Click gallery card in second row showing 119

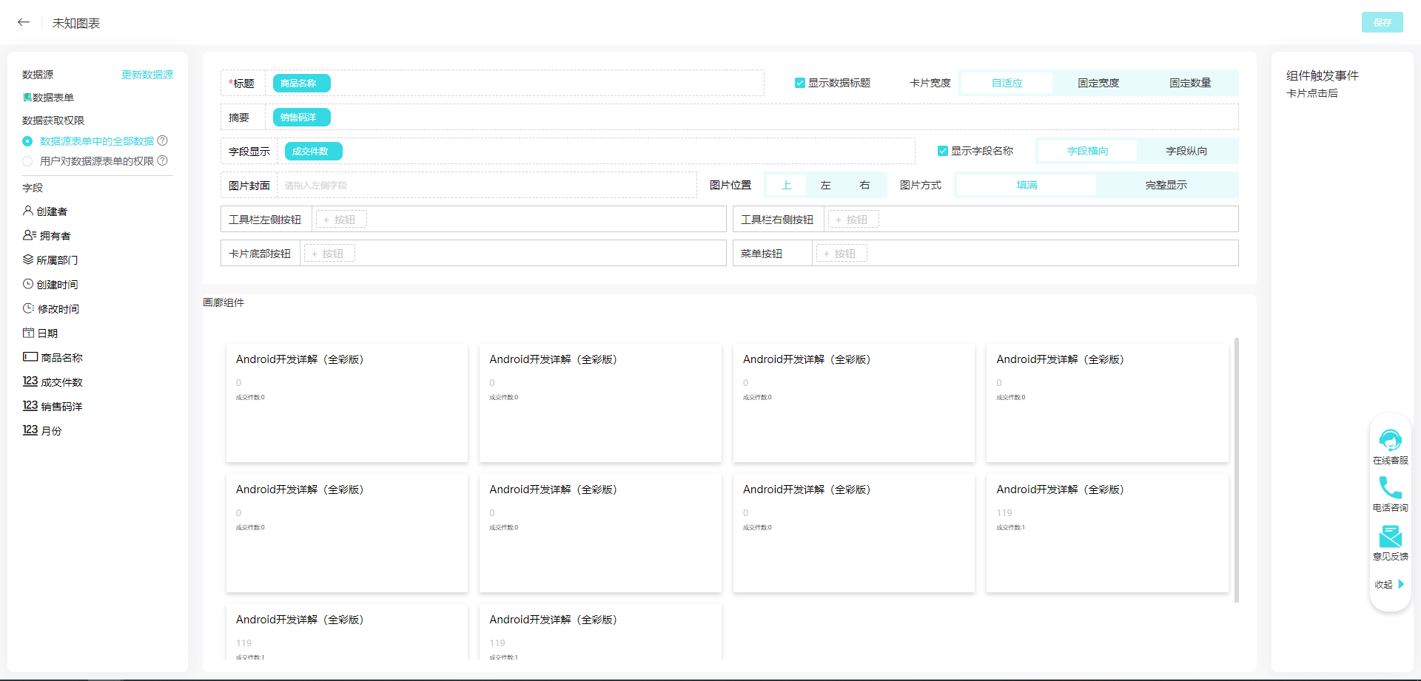1107,533
